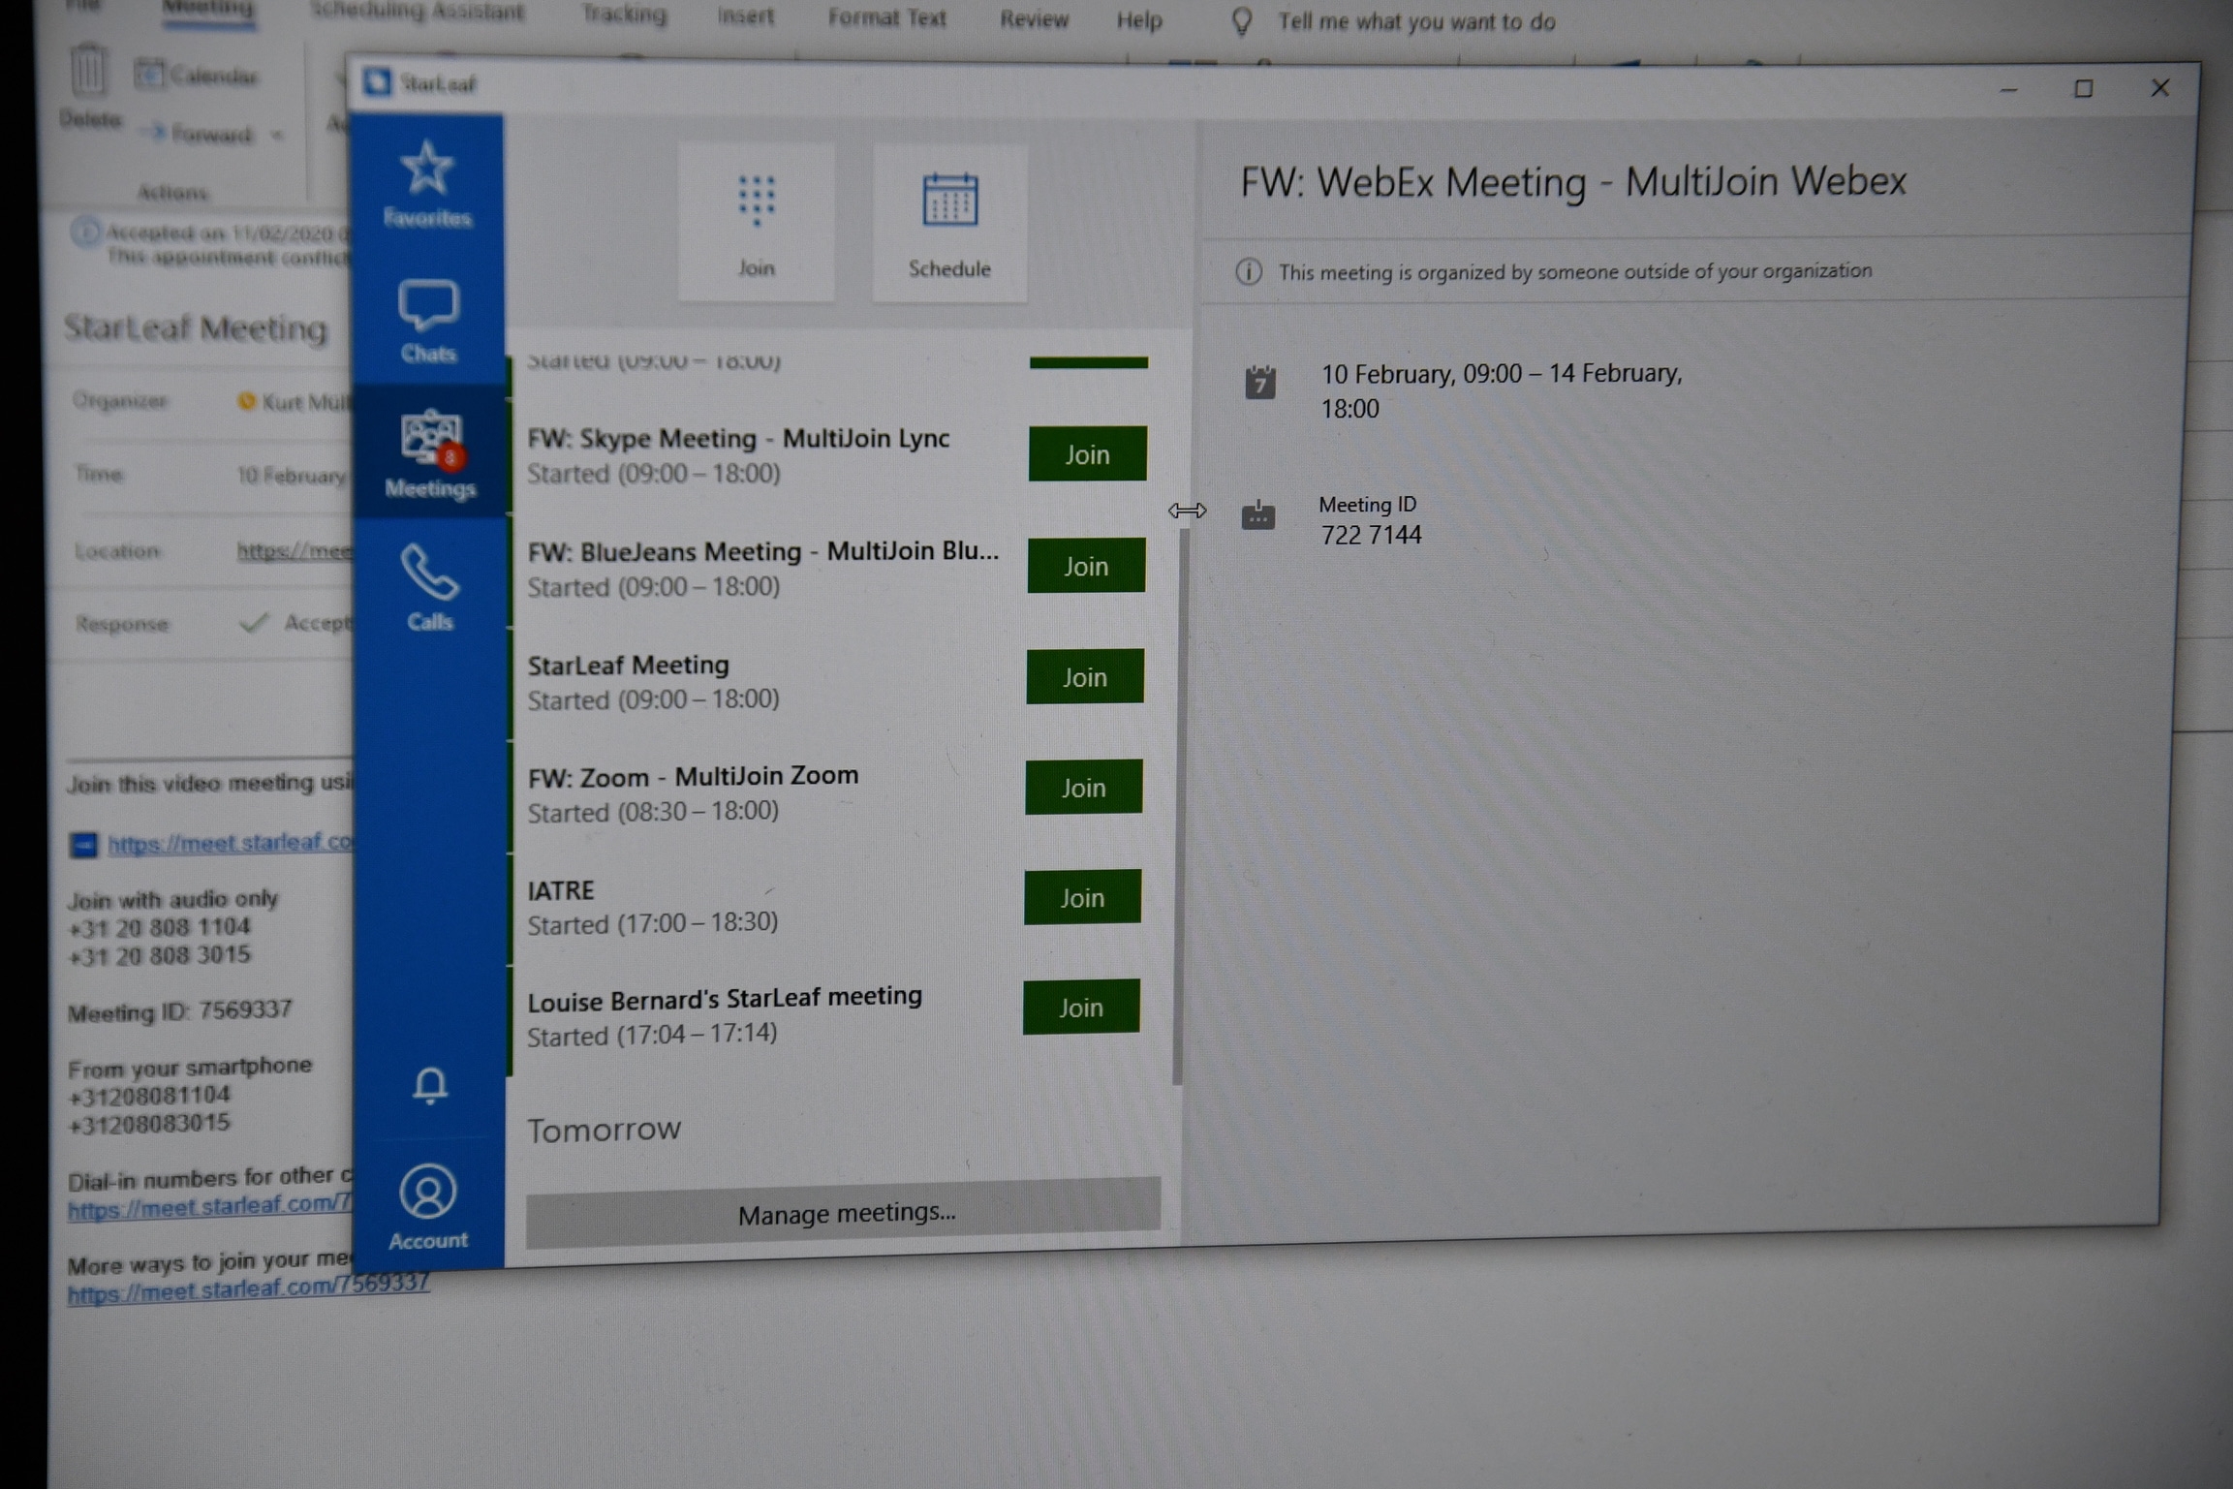The height and width of the screenshot is (1489, 2233).
Task: Open the Format Text ribbon tab
Action: click(x=885, y=18)
